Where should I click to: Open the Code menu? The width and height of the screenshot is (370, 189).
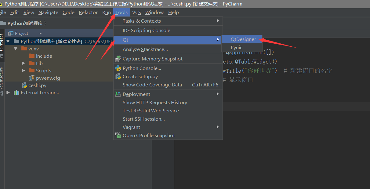(x=68, y=13)
